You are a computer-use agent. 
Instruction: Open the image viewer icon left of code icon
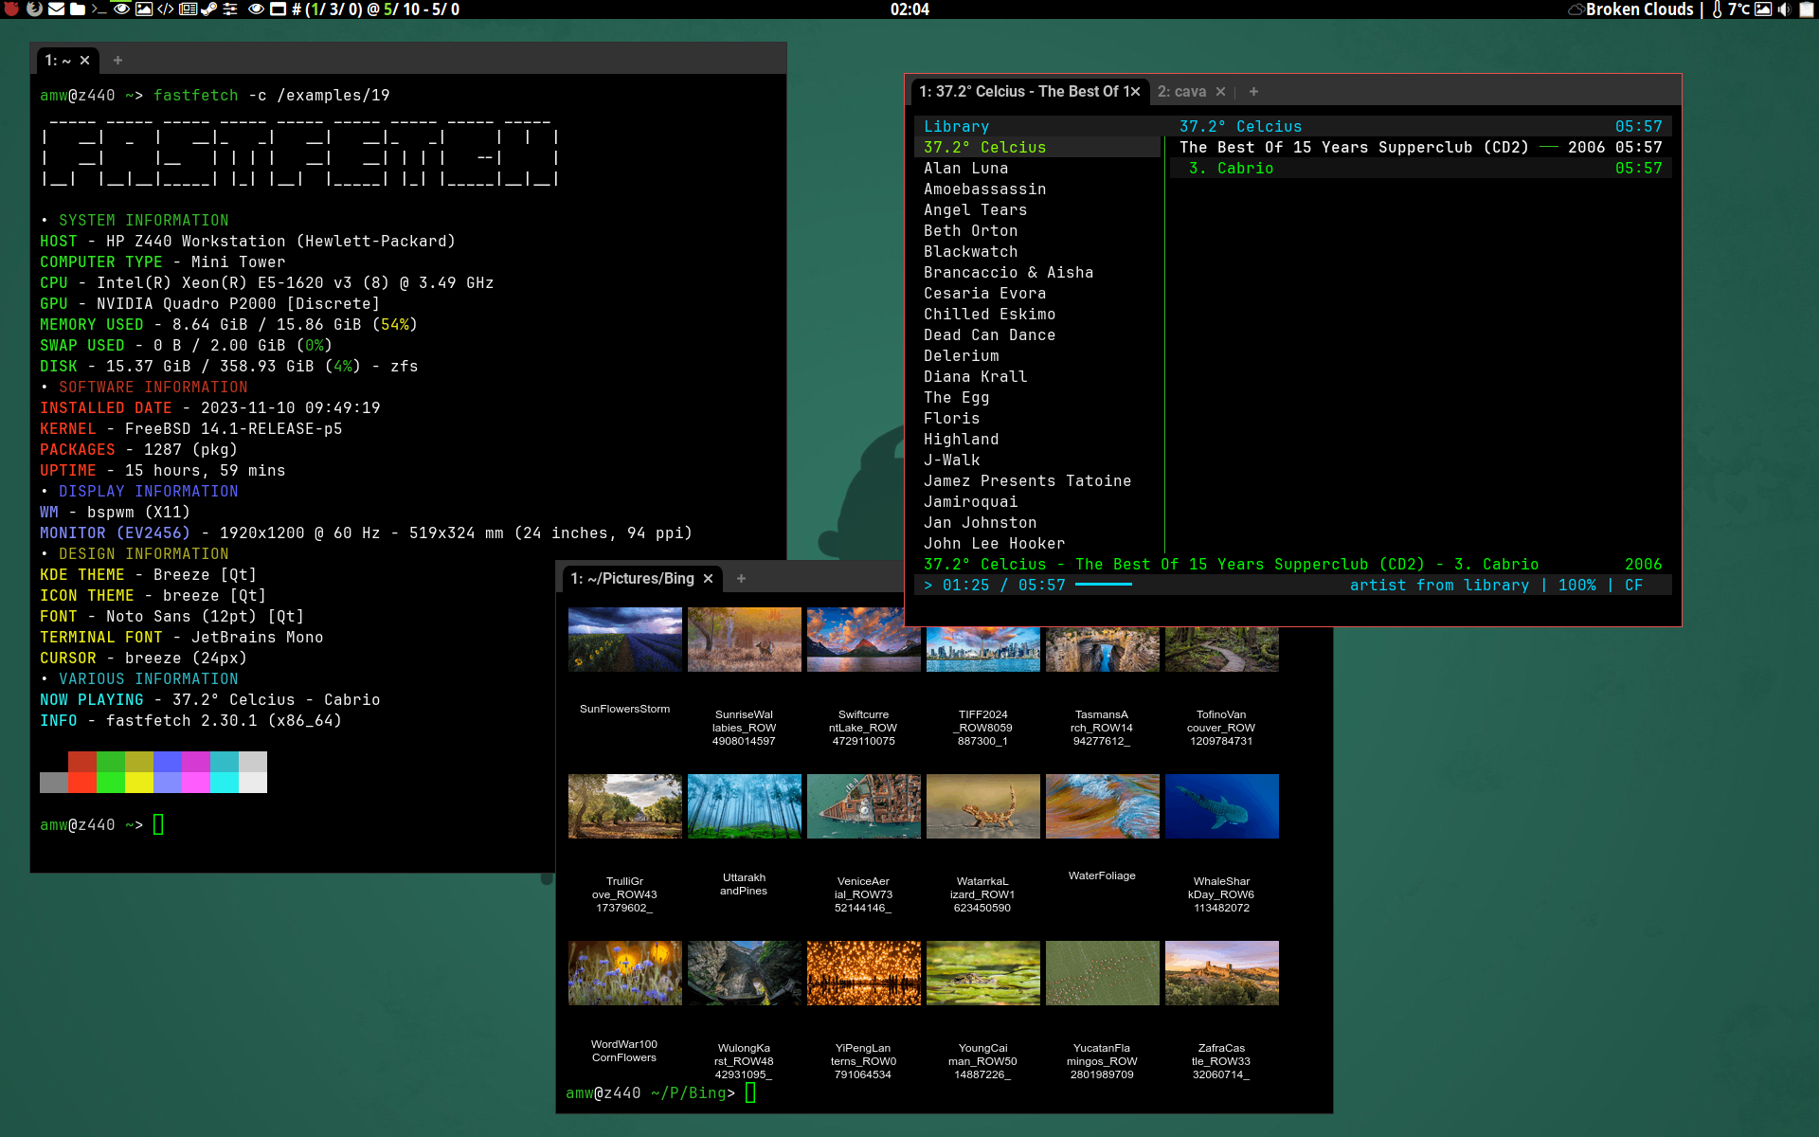click(x=144, y=9)
